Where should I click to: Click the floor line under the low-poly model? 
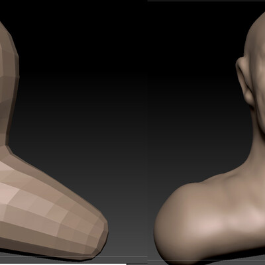pyautogui.click(x=74, y=256)
